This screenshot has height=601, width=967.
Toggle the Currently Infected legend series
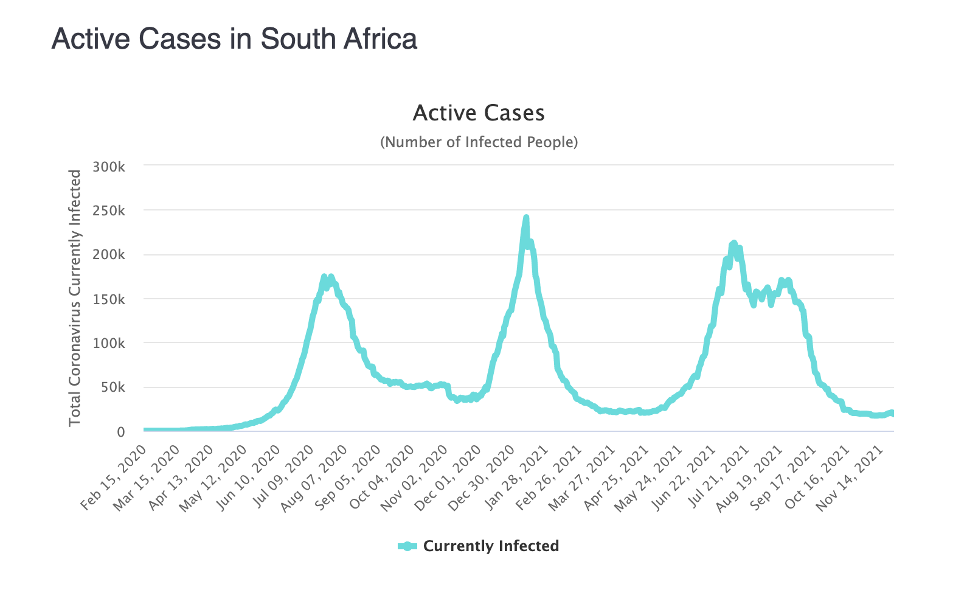click(490, 546)
